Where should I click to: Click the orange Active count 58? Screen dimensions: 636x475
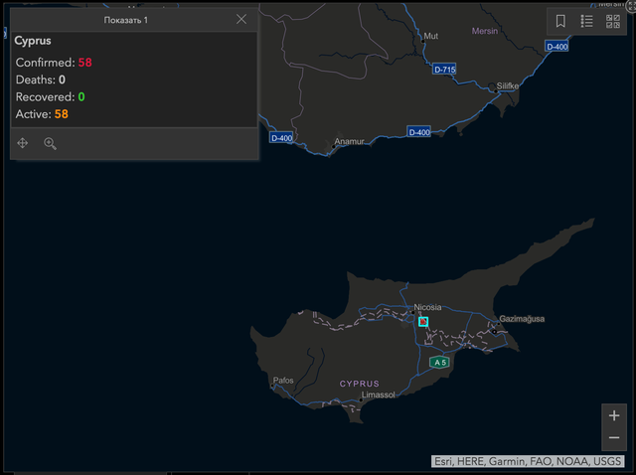(x=62, y=114)
